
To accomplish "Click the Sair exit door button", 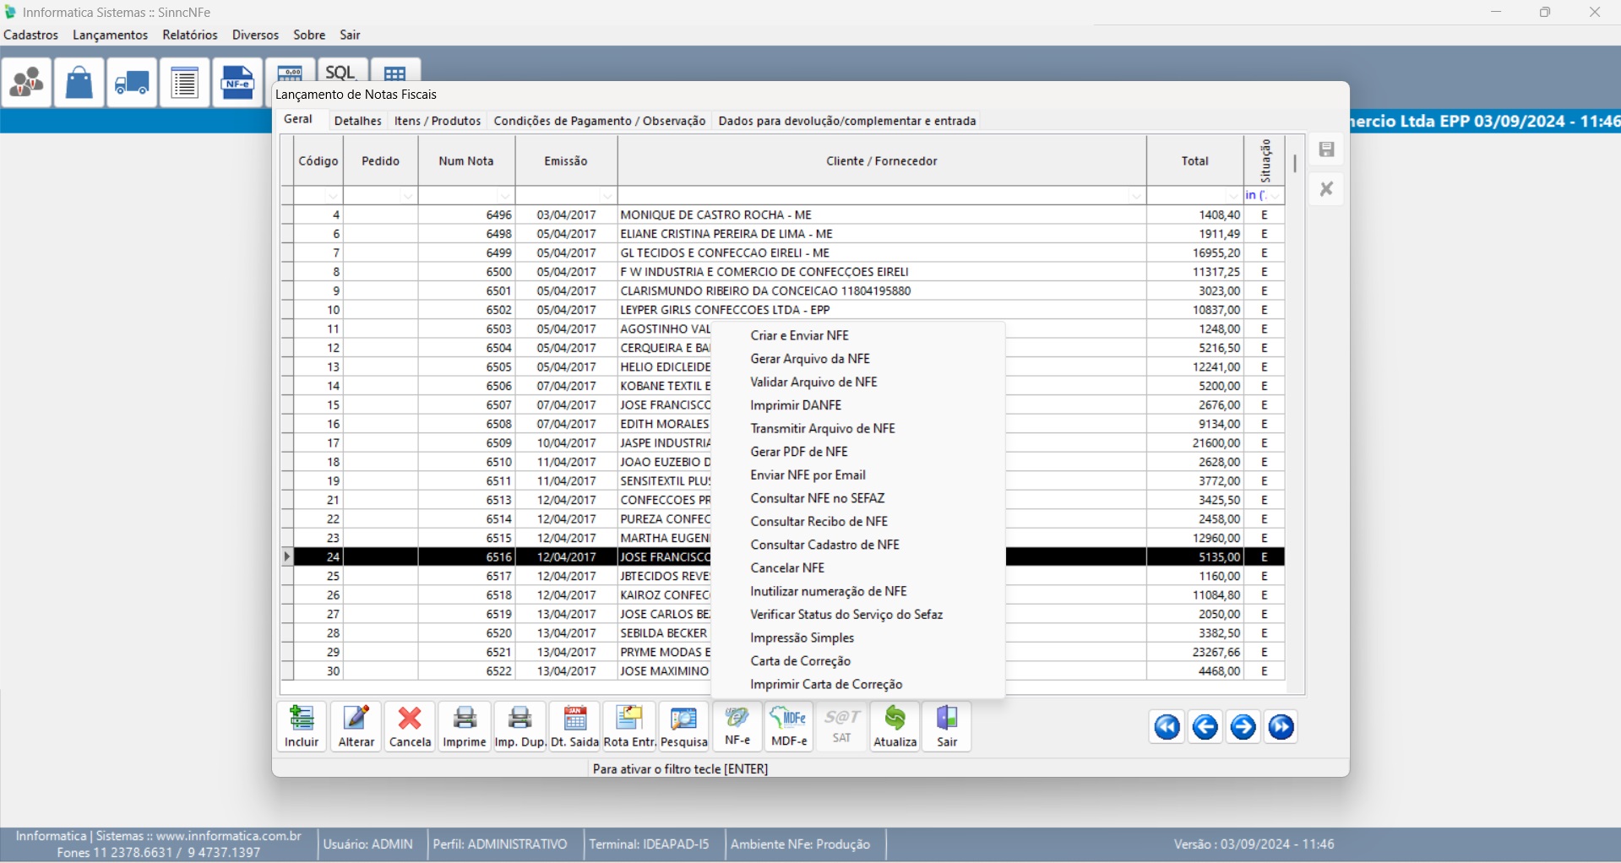I will [x=947, y=726].
